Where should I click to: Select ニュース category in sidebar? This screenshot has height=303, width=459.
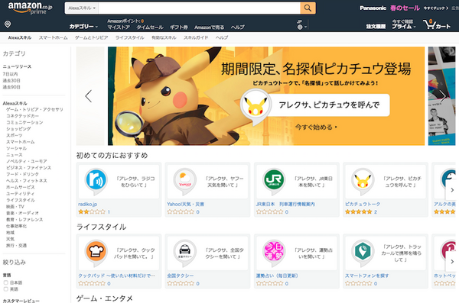[15, 155]
